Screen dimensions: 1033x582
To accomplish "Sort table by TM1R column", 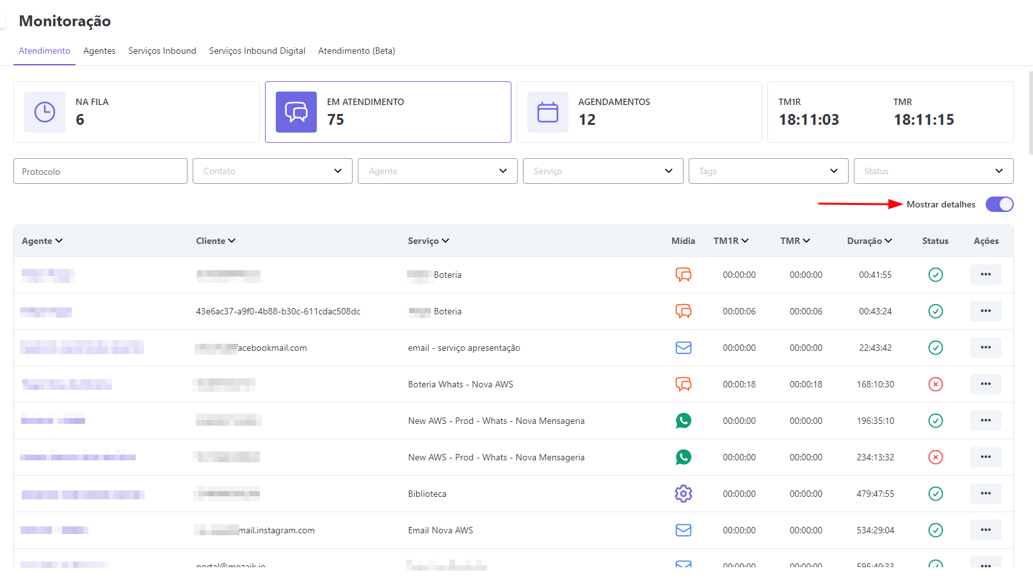I will click(x=732, y=241).
